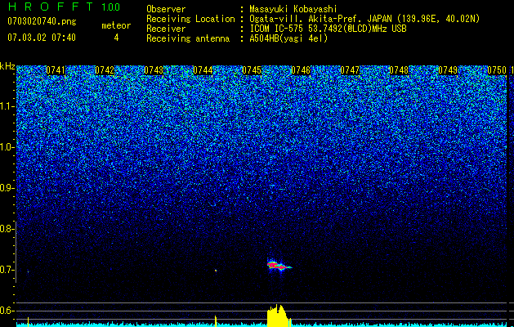Click the 0750 time marker
Screen dimensions: 514x327
pos(497,70)
